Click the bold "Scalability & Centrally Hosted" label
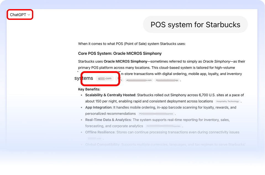265x175 pixels. (110, 95)
